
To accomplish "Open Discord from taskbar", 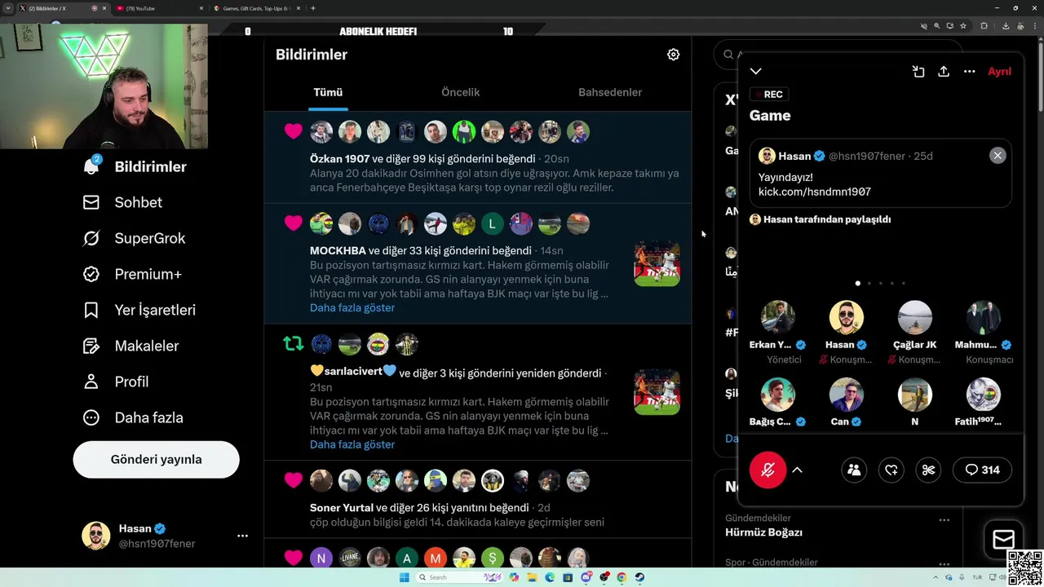I will pyautogui.click(x=586, y=577).
